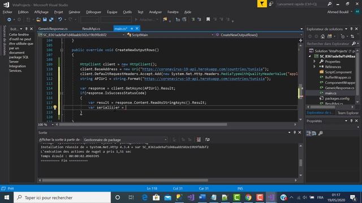Click the pending changes filter clock icon in Solution Explorer
Viewport: 362px width, 203px height.
coord(343,36)
